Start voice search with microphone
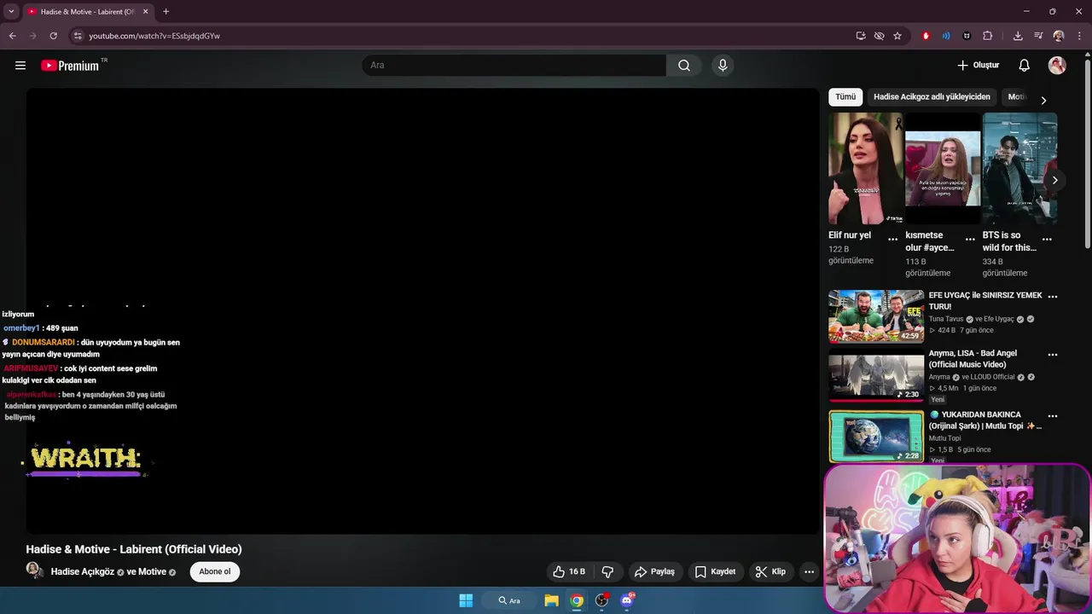This screenshot has height=614, width=1092. pyautogui.click(x=723, y=66)
